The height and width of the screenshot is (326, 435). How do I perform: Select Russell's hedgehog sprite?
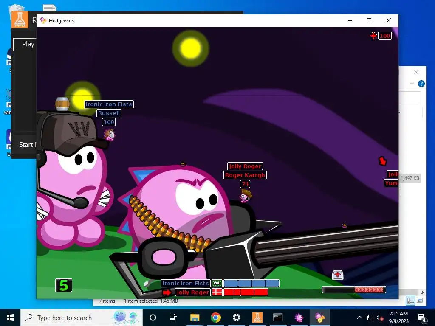(109, 135)
